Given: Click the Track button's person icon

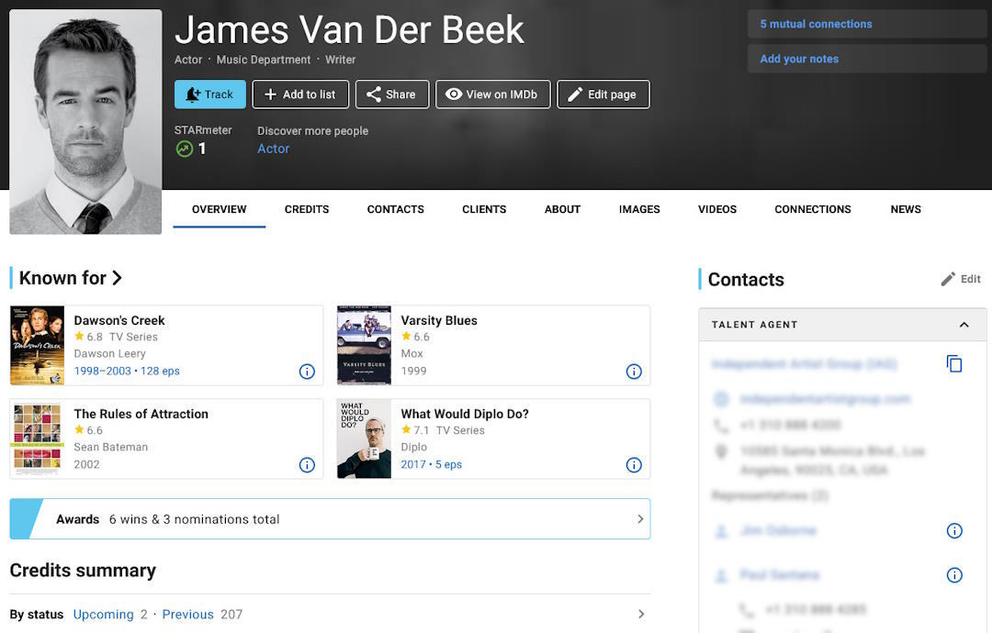Looking at the screenshot, I should (193, 94).
